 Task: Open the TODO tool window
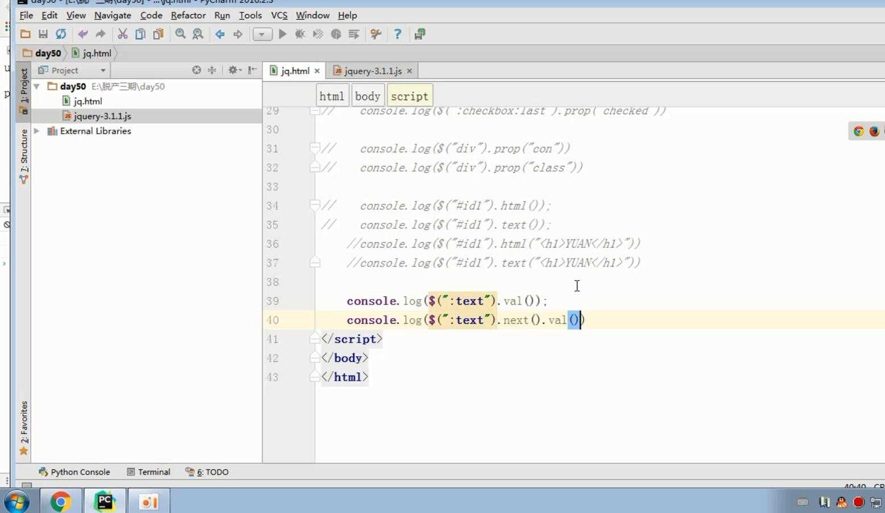pos(207,472)
